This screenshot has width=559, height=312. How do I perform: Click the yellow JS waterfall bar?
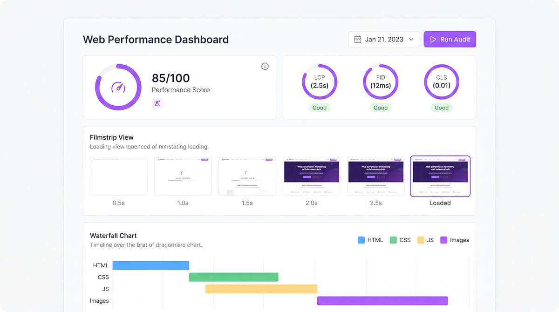tap(261, 289)
